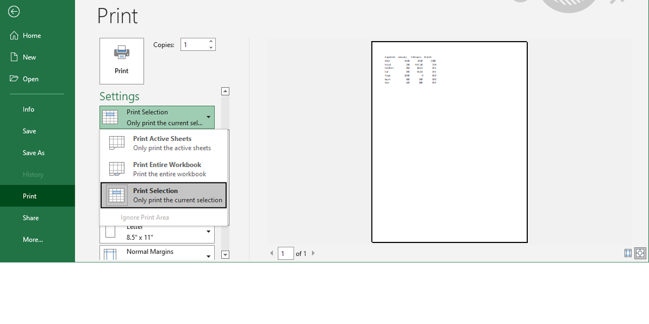Click the Print Selection list icon

click(117, 195)
